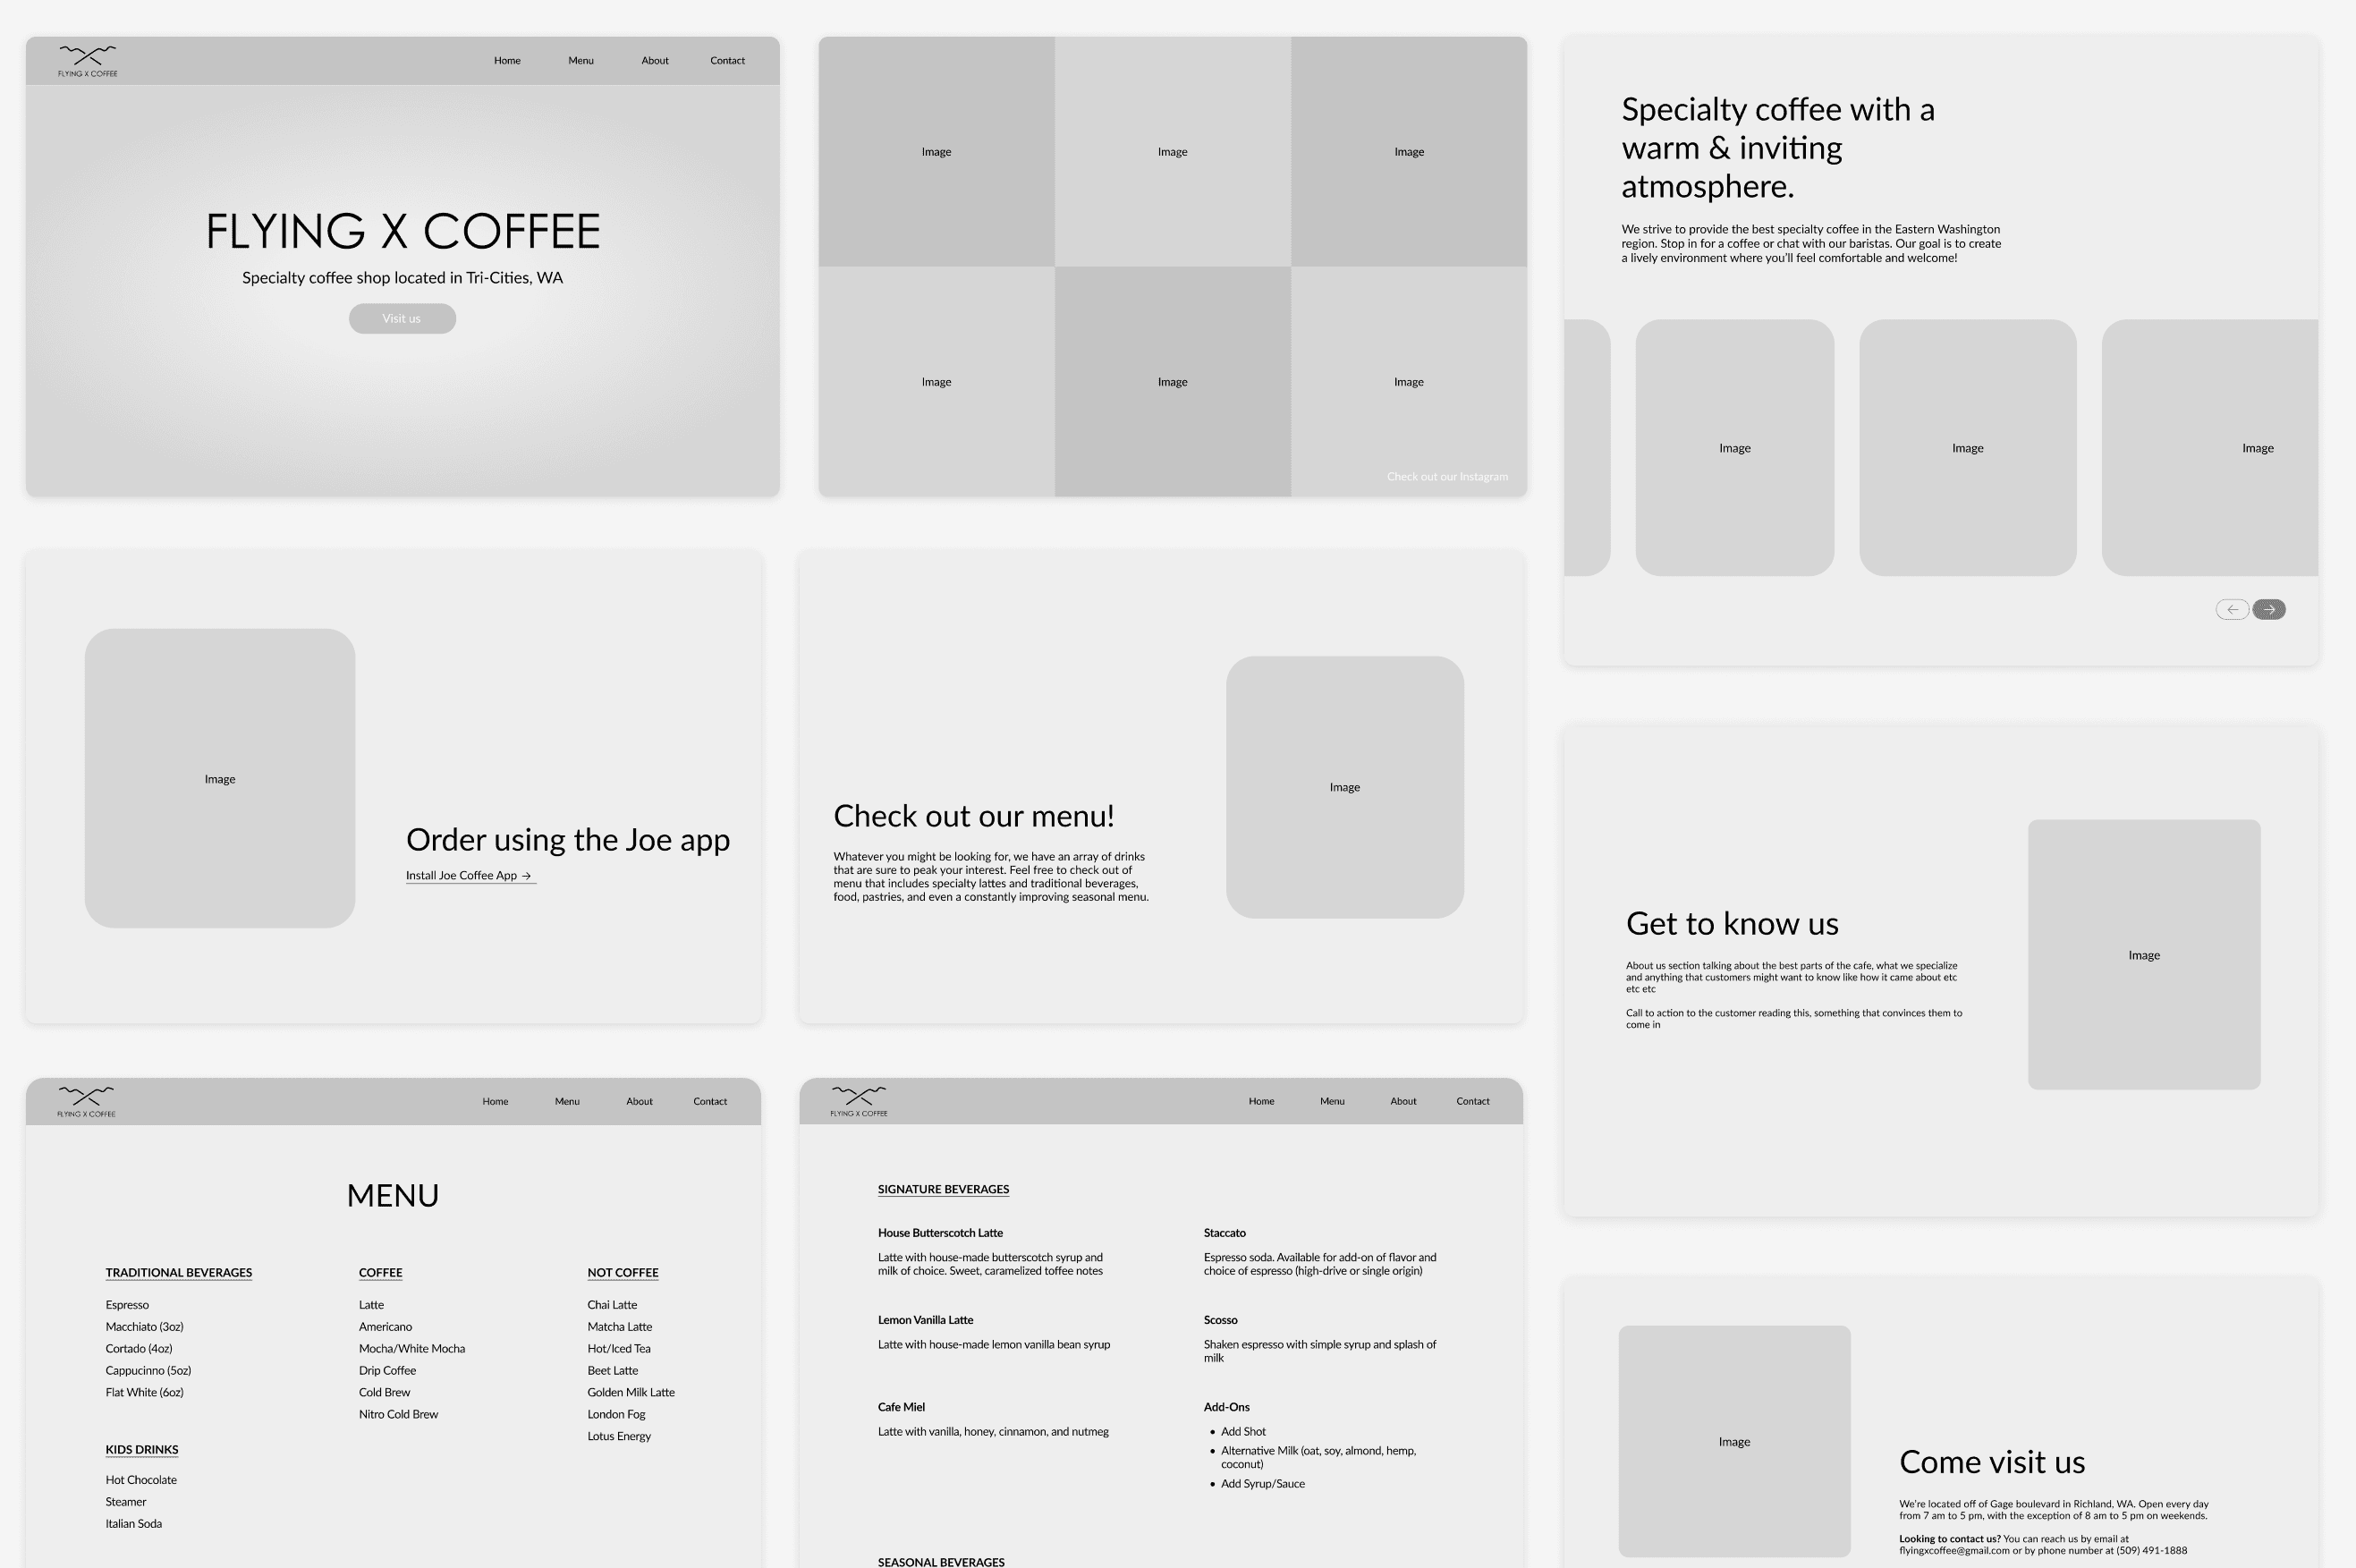Viewport: 2356px width, 1568px height.
Task: Click the image placeholder beside Order using the Joe app
Action: (x=220, y=779)
